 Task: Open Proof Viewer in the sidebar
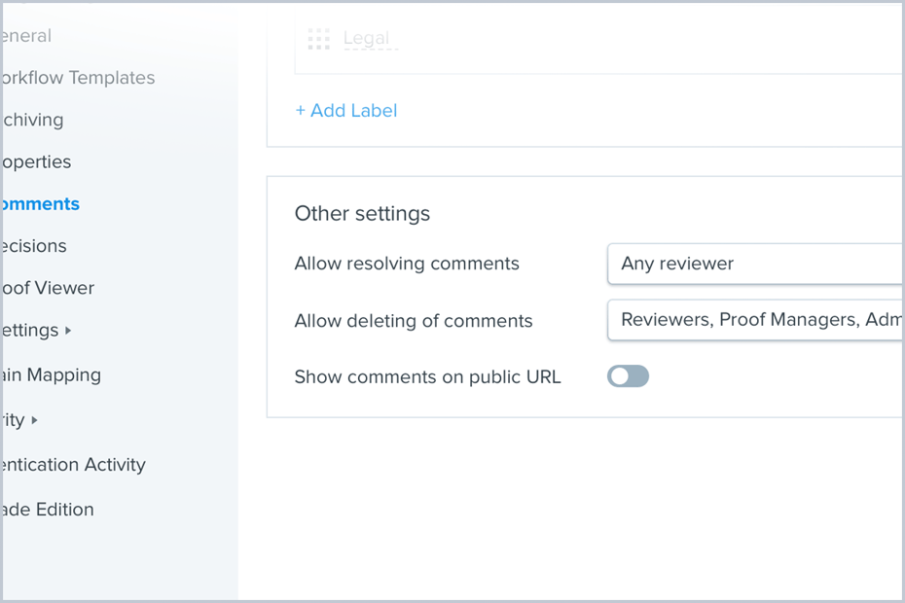(x=48, y=288)
